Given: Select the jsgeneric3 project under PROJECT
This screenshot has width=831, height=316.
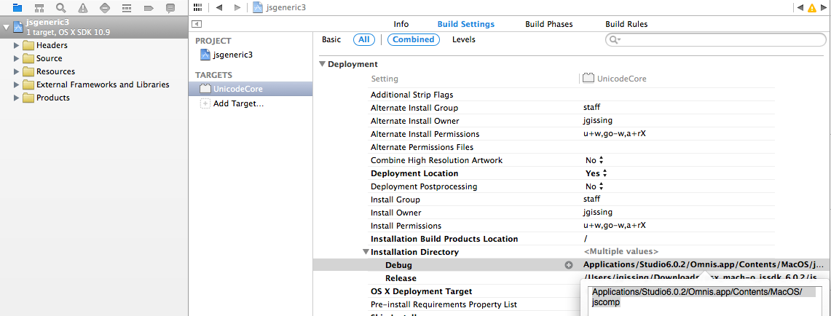Looking at the screenshot, I should 233,55.
